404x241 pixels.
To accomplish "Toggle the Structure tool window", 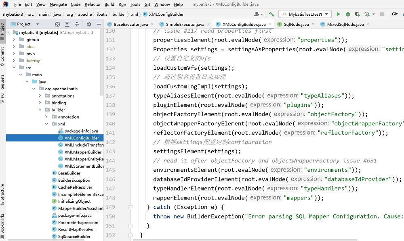I will tap(2, 195).
